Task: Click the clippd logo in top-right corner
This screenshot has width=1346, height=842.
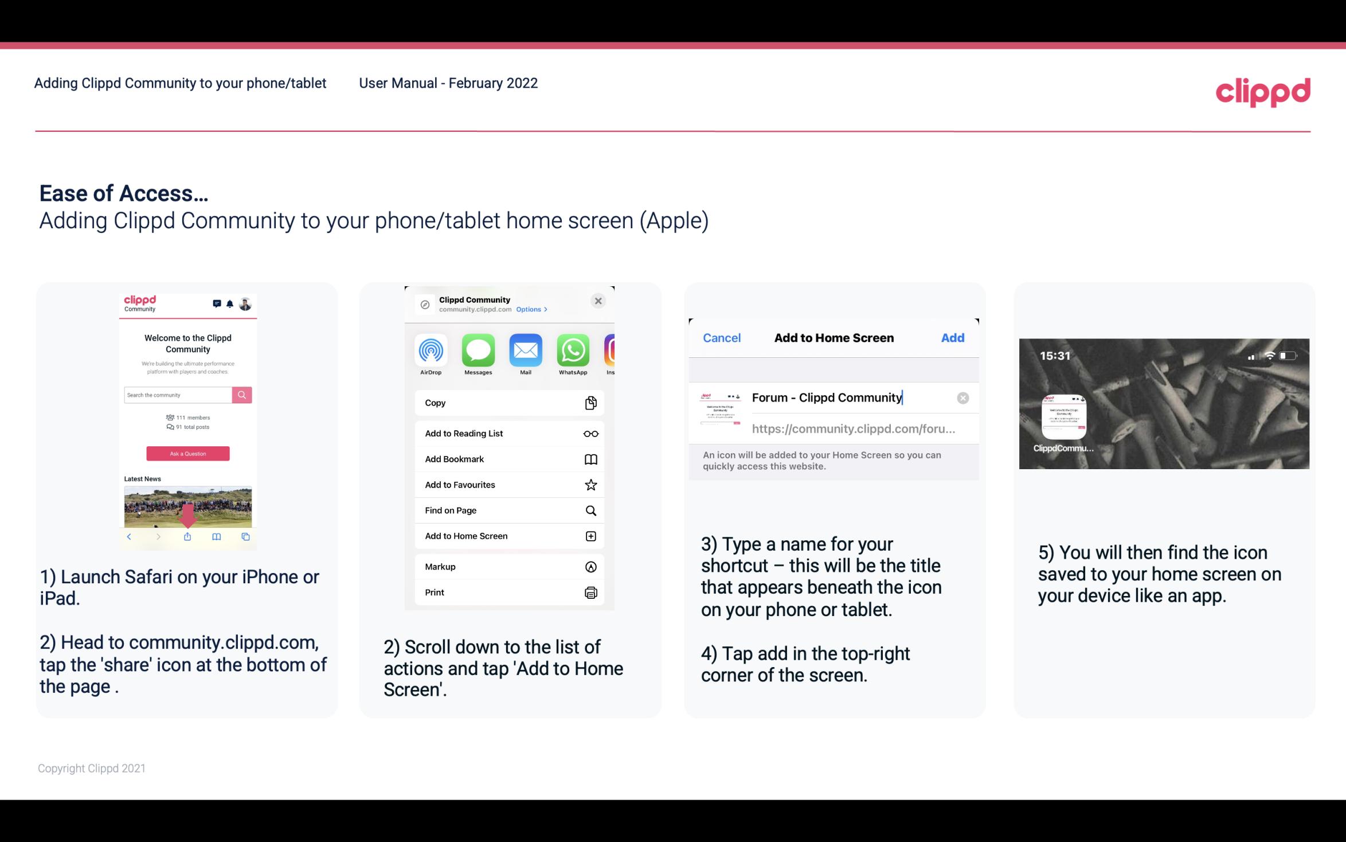Action: click(1263, 90)
